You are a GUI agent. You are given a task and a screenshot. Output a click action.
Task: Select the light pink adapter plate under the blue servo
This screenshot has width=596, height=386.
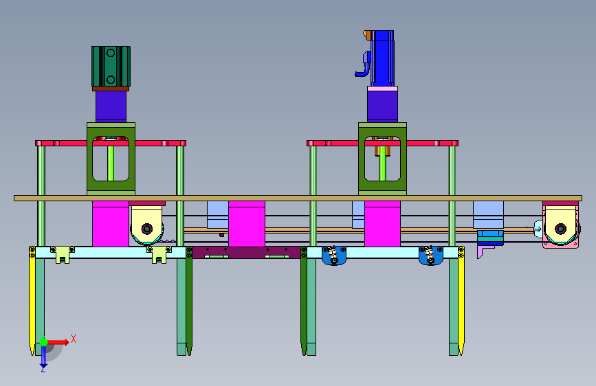382,89
